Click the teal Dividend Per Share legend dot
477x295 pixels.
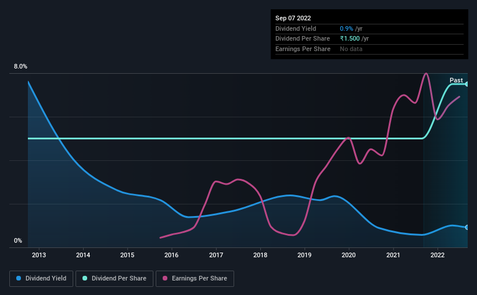[x=85, y=278]
